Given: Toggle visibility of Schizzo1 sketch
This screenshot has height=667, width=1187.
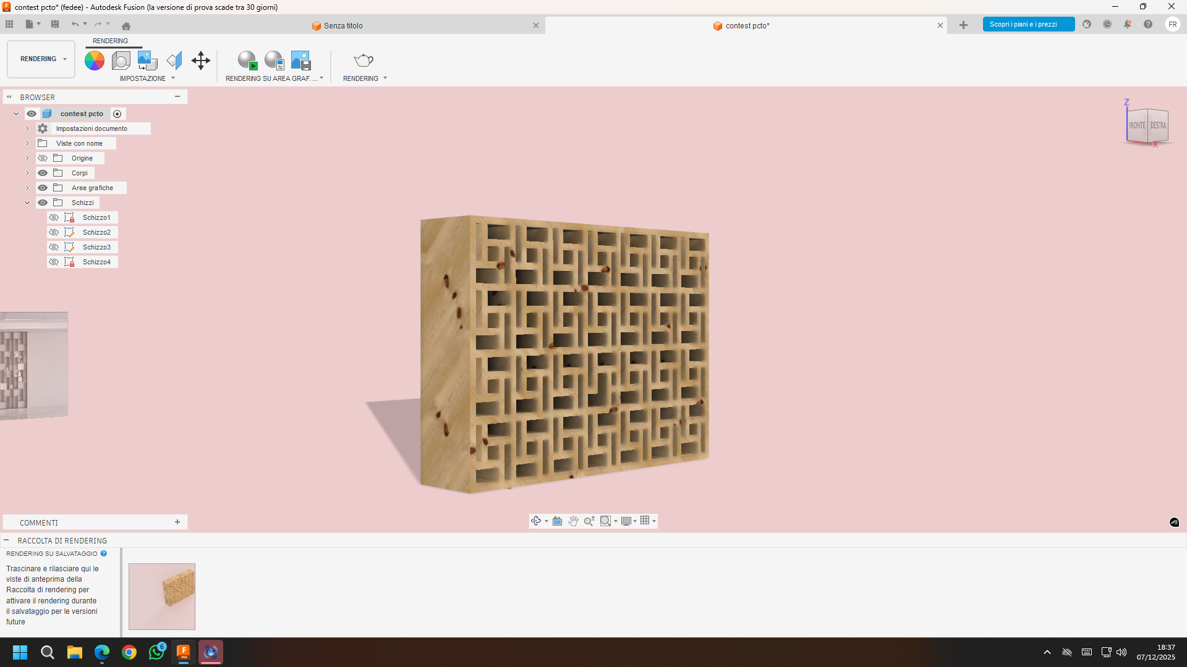Looking at the screenshot, I should [54, 217].
